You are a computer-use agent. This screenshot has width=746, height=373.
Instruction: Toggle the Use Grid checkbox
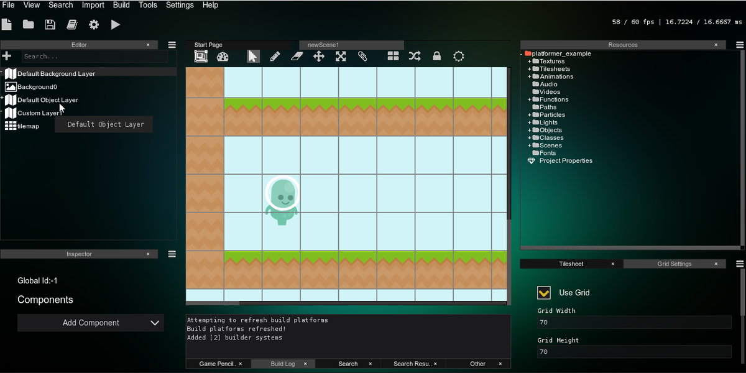[x=544, y=293]
